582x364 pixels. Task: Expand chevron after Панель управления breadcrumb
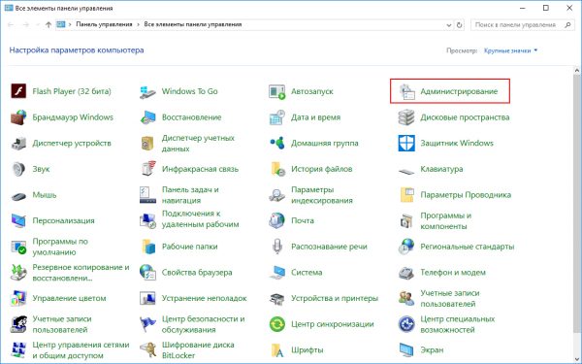pyautogui.click(x=138, y=24)
